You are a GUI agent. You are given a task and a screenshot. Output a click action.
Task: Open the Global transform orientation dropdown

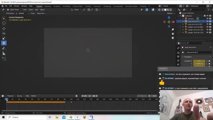point(76,10)
